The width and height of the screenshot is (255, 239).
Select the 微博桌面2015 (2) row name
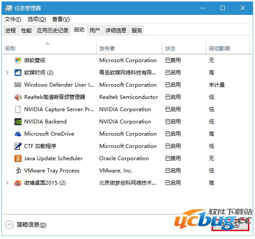pyautogui.click(x=45, y=183)
